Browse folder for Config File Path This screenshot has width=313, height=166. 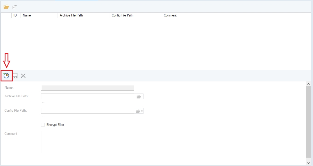138,111
